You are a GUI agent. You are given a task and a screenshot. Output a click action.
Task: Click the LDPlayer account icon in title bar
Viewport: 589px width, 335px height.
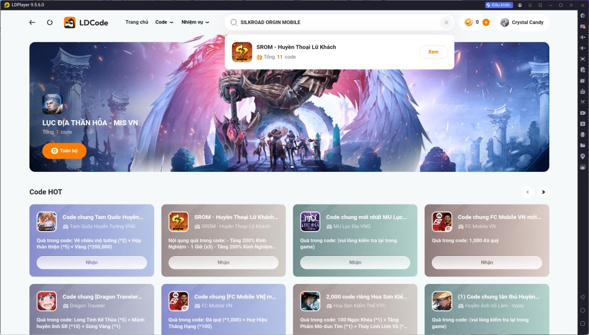pyautogui.click(x=519, y=5)
